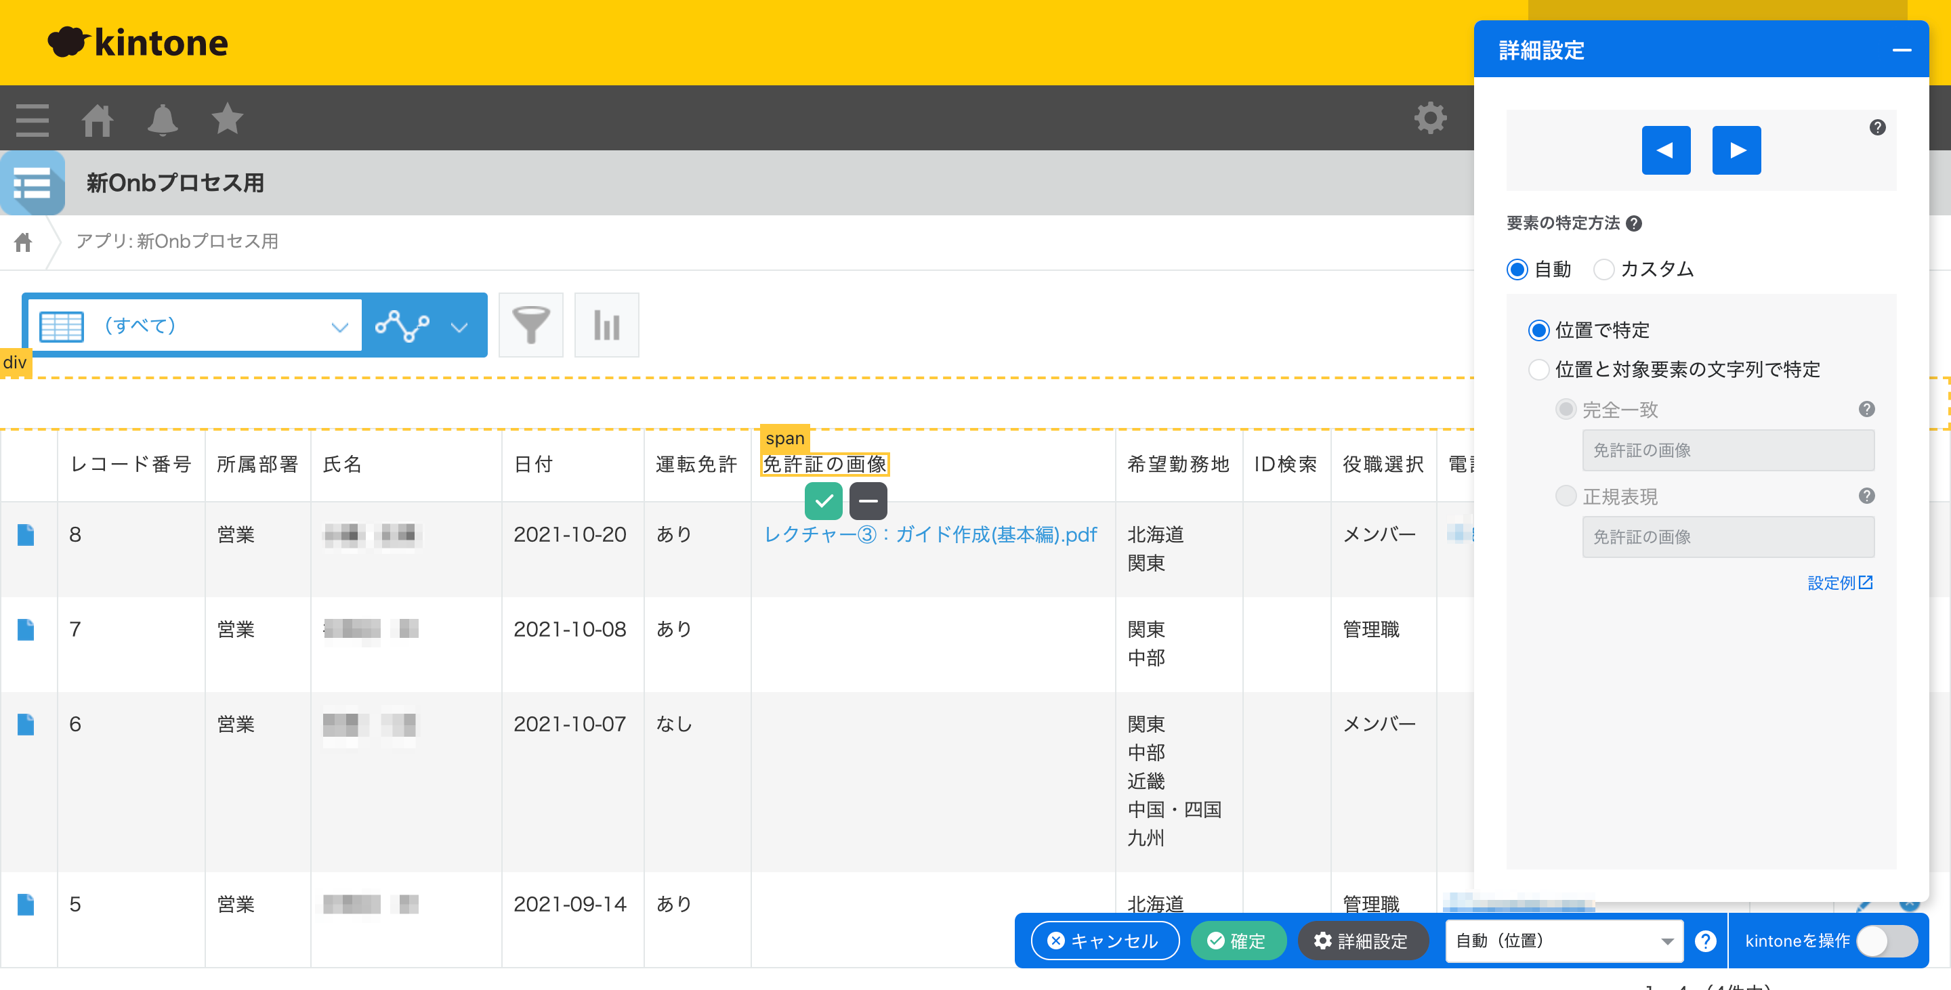The width and height of the screenshot is (1951, 990).
Task: Open the filter funnel icon
Action: pyautogui.click(x=531, y=325)
